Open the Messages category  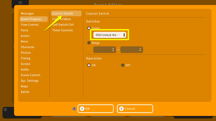tap(27, 14)
